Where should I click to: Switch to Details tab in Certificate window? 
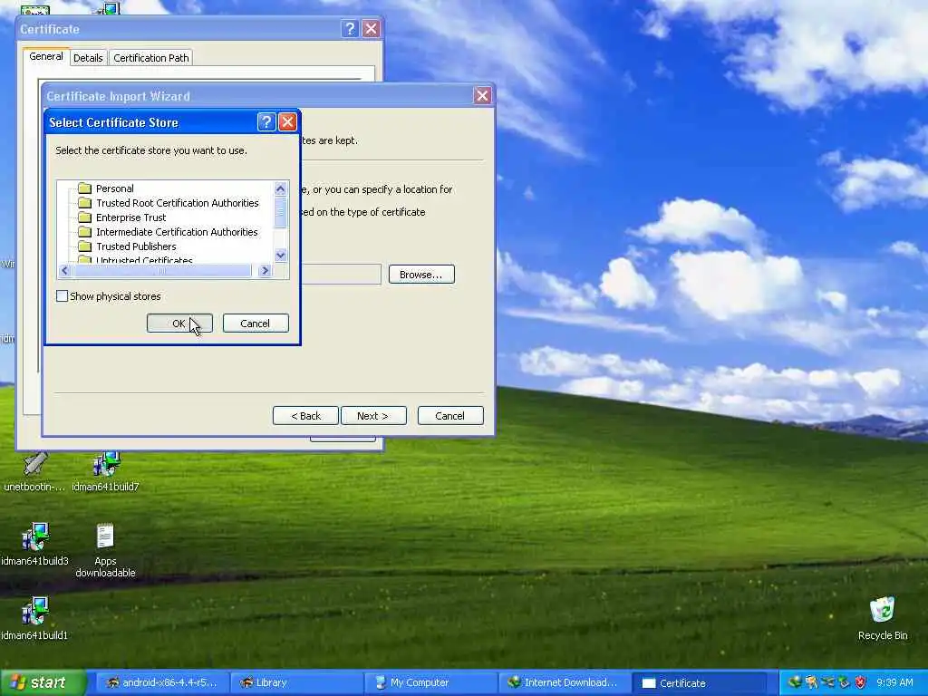pos(88,57)
